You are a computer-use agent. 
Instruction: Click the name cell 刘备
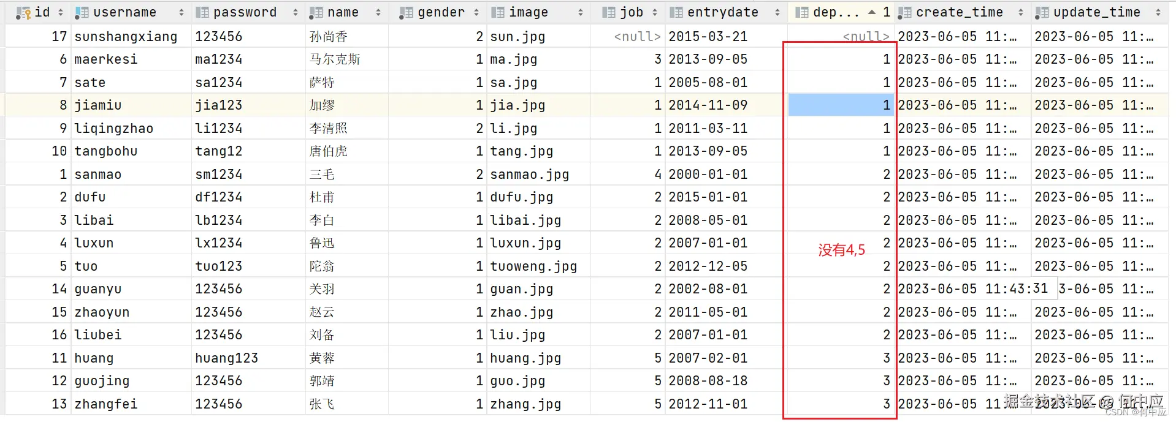click(347, 335)
